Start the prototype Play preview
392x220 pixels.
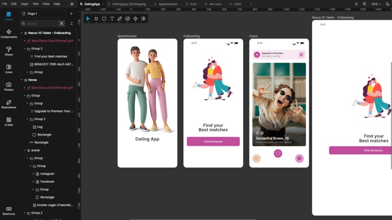[x=356, y=4]
